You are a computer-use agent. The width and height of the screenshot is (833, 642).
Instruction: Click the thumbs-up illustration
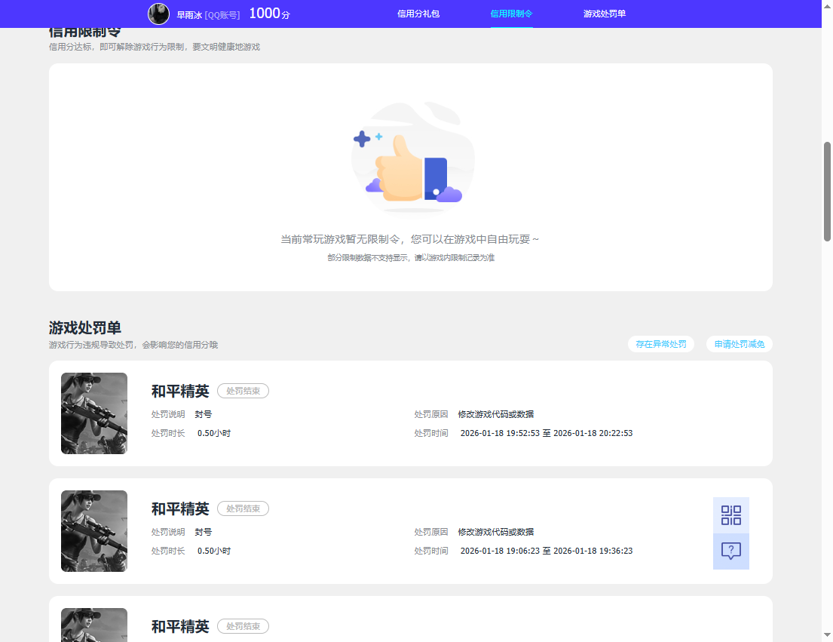pos(413,158)
